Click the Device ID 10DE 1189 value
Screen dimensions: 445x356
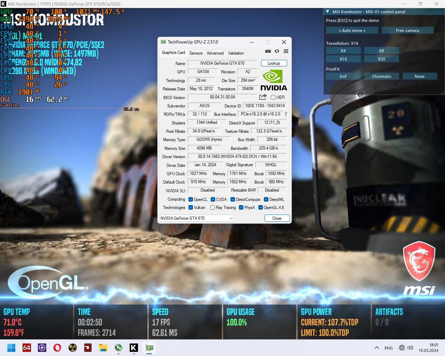click(x=265, y=106)
